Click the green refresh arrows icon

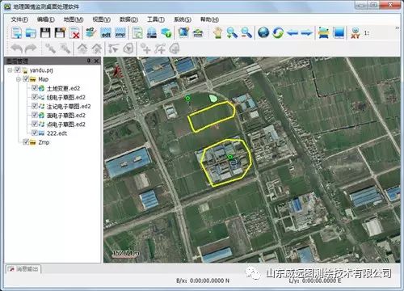click(x=278, y=33)
